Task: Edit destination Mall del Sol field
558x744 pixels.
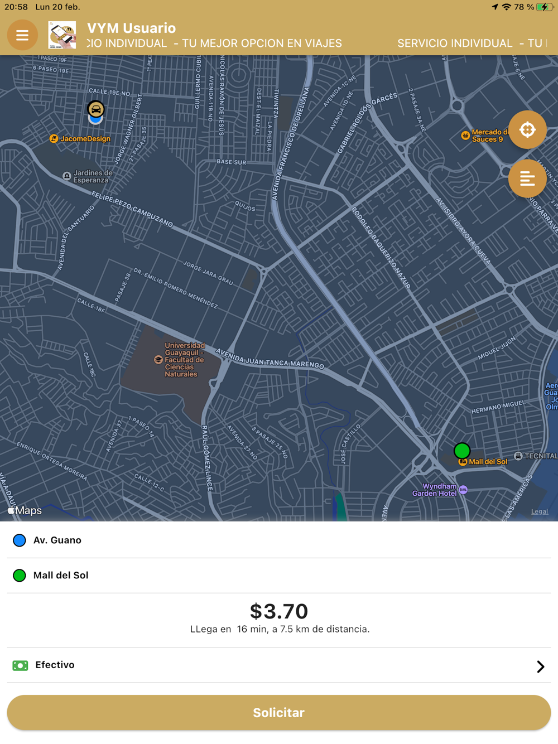Action: (279, 575)
